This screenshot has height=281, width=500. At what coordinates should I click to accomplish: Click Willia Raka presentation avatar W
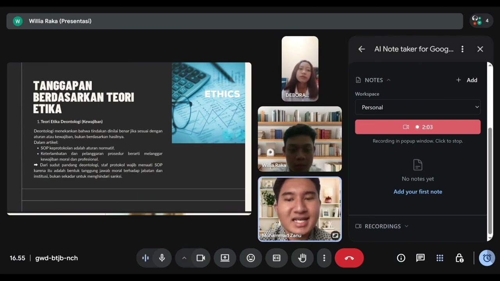coord(18,21)
